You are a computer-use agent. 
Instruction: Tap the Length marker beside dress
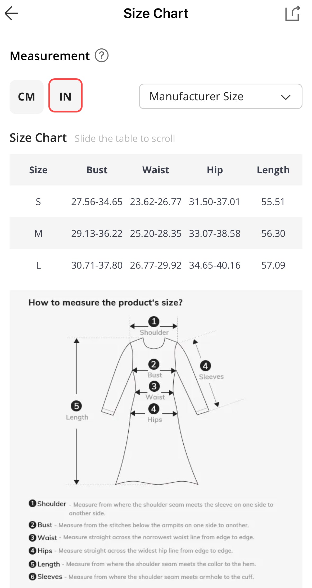click(x=76, y=406)
